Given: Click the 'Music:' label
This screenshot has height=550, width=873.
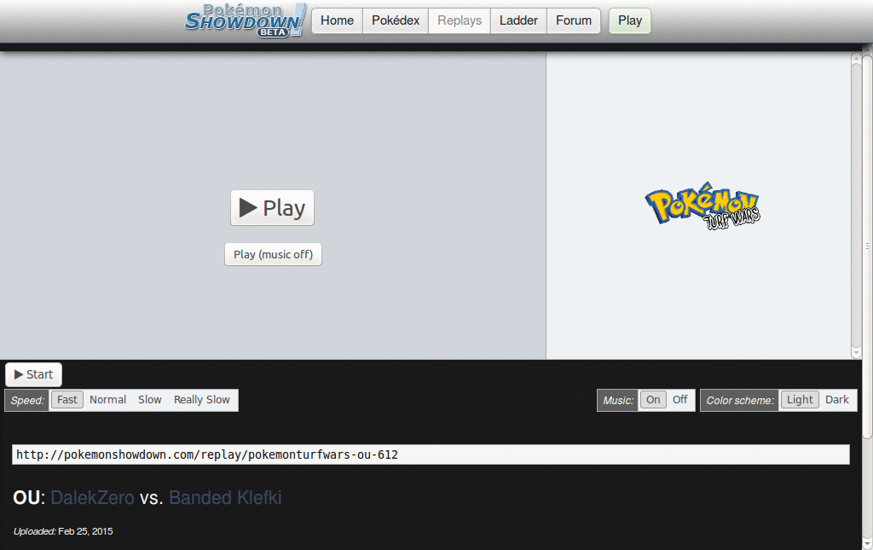Looking at the screenshot, I should pos(618,400).
